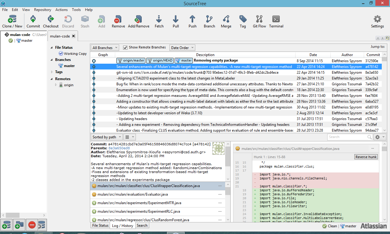Select Working Copy in sidebar
The width and height of the screenshot is (390, 234).
pyautogui.click(x=73, y=54)
